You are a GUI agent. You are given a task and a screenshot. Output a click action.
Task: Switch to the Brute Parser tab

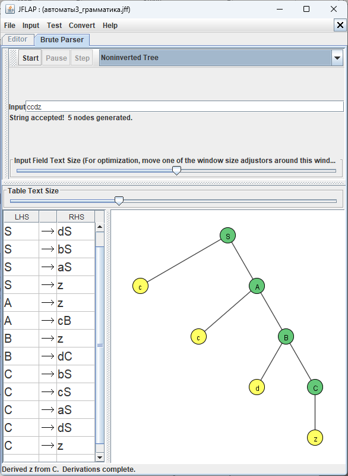[x=62, y=40]
